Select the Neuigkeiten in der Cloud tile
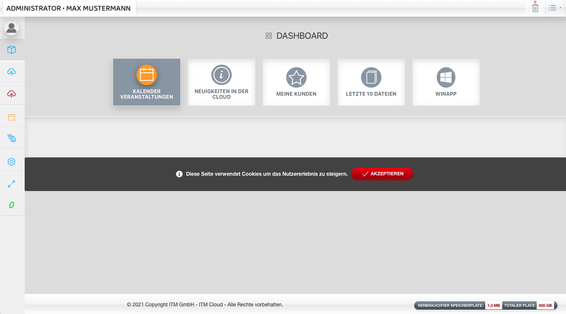 (x=222, y=82)
